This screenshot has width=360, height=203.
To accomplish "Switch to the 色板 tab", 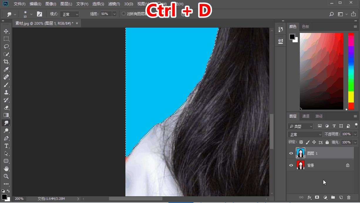I will click(x=305, y=26).
